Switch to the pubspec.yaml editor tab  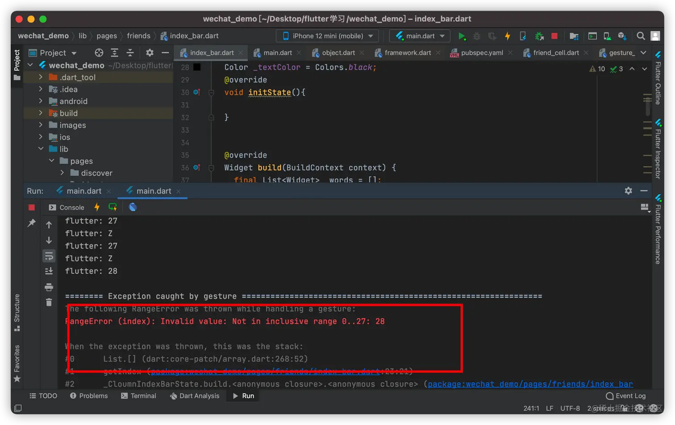482,53
